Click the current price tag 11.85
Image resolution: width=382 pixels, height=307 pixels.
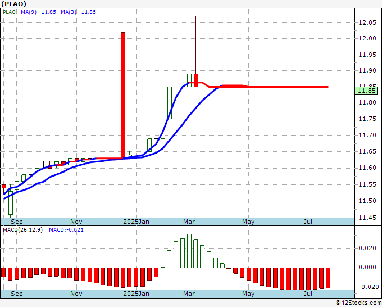pyautogui.click(x=367, y=91)
